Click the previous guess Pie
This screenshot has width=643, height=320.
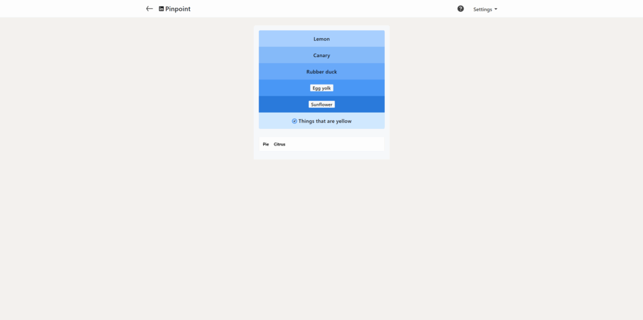click(266, 144)
